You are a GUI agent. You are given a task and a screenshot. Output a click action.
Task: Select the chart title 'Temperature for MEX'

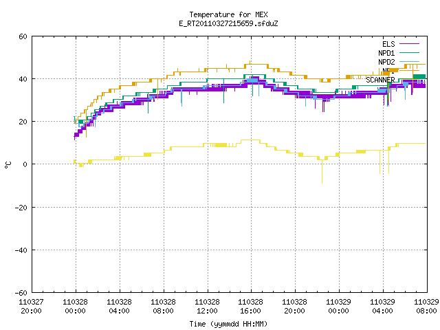pyautogui.click(x=228, y=14)
